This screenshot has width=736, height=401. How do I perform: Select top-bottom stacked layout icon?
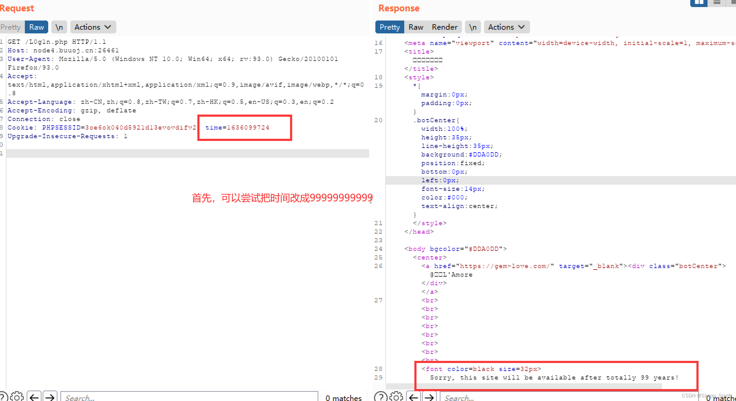tap(717, 2)
